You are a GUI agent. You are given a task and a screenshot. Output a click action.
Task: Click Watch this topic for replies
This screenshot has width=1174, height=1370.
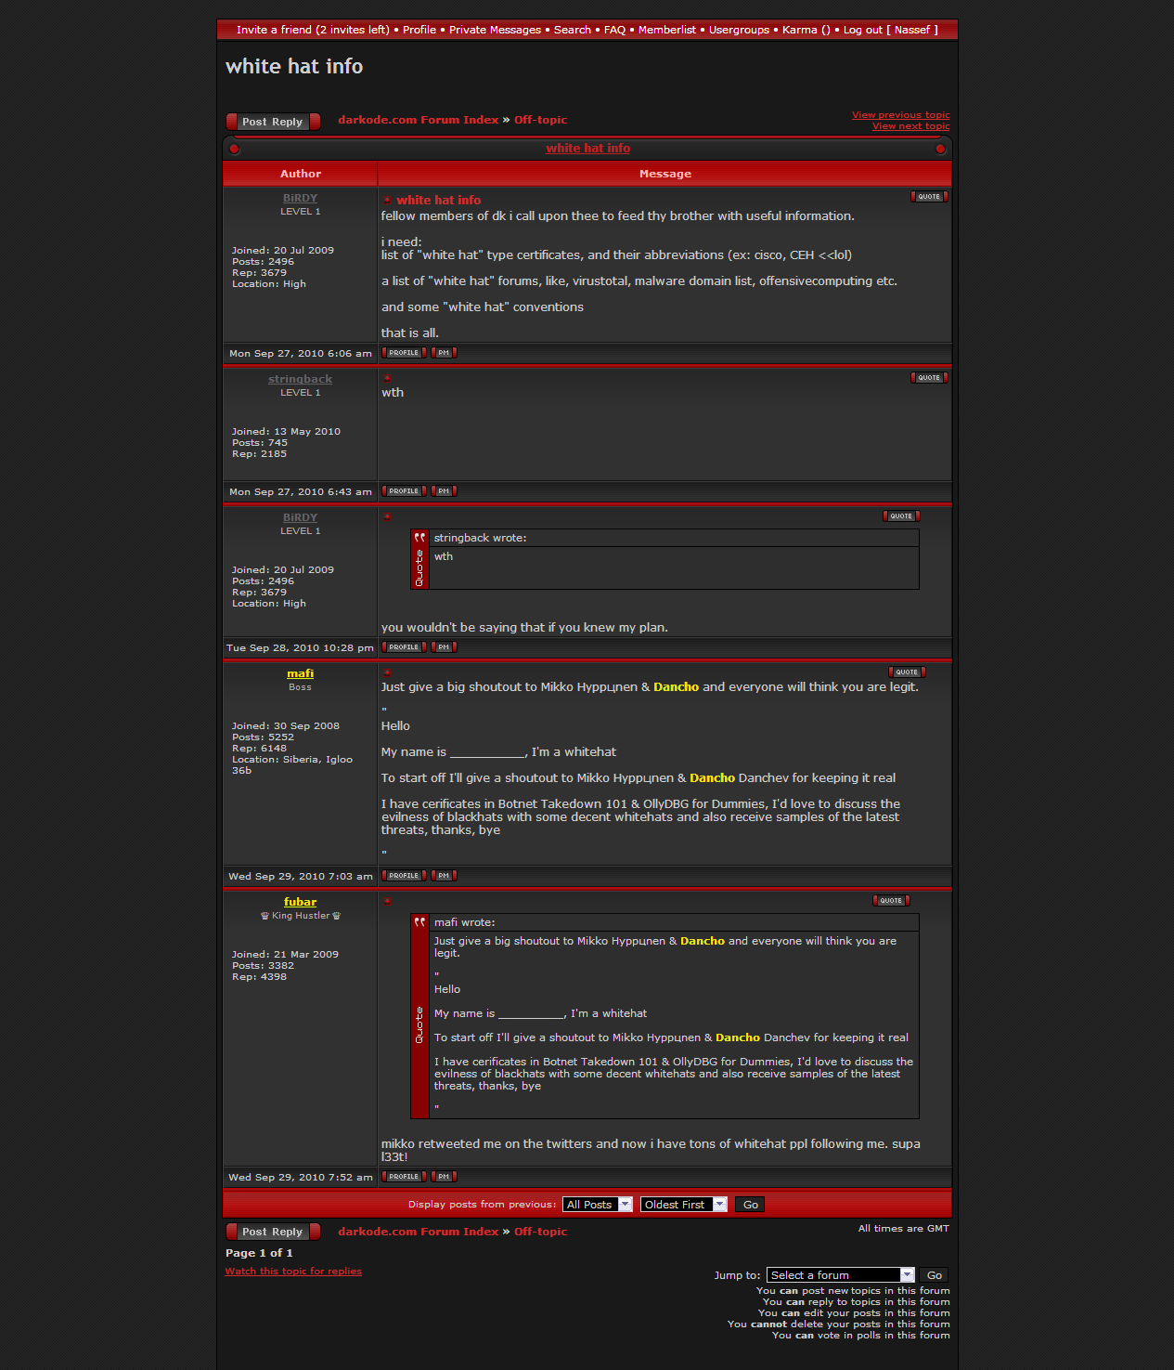293,1272
